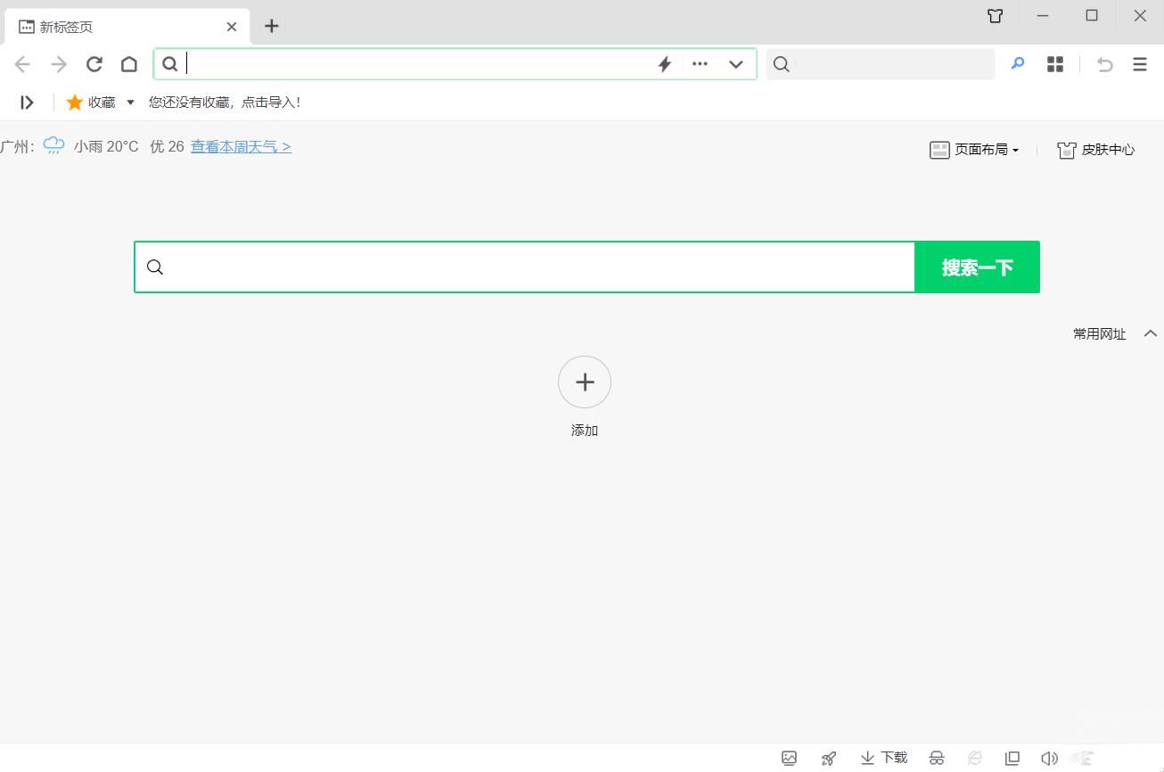Collapse the 常用网址 section chevron
1164x772 pixels.
point(1151,333)
